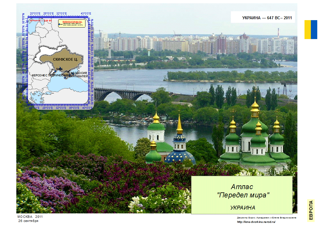Click the УКРАИНА — 647 BC–2011 title box
The height and width of the screenshot is (235, 333).
[x=263, y=17]
